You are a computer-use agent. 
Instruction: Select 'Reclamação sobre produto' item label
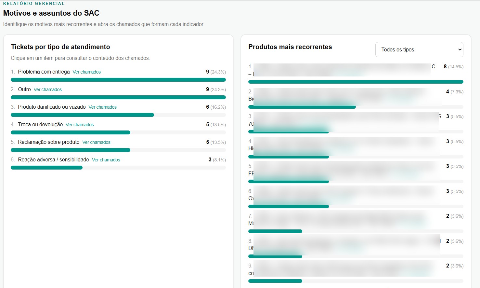(x=49, y=142)
